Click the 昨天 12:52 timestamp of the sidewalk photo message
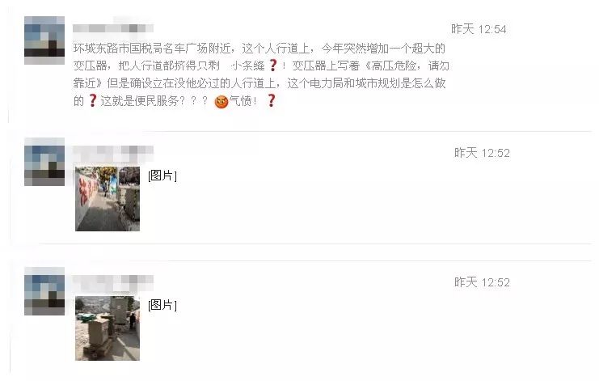The width and height of the screenshot is (599, 381). (482, 153)
